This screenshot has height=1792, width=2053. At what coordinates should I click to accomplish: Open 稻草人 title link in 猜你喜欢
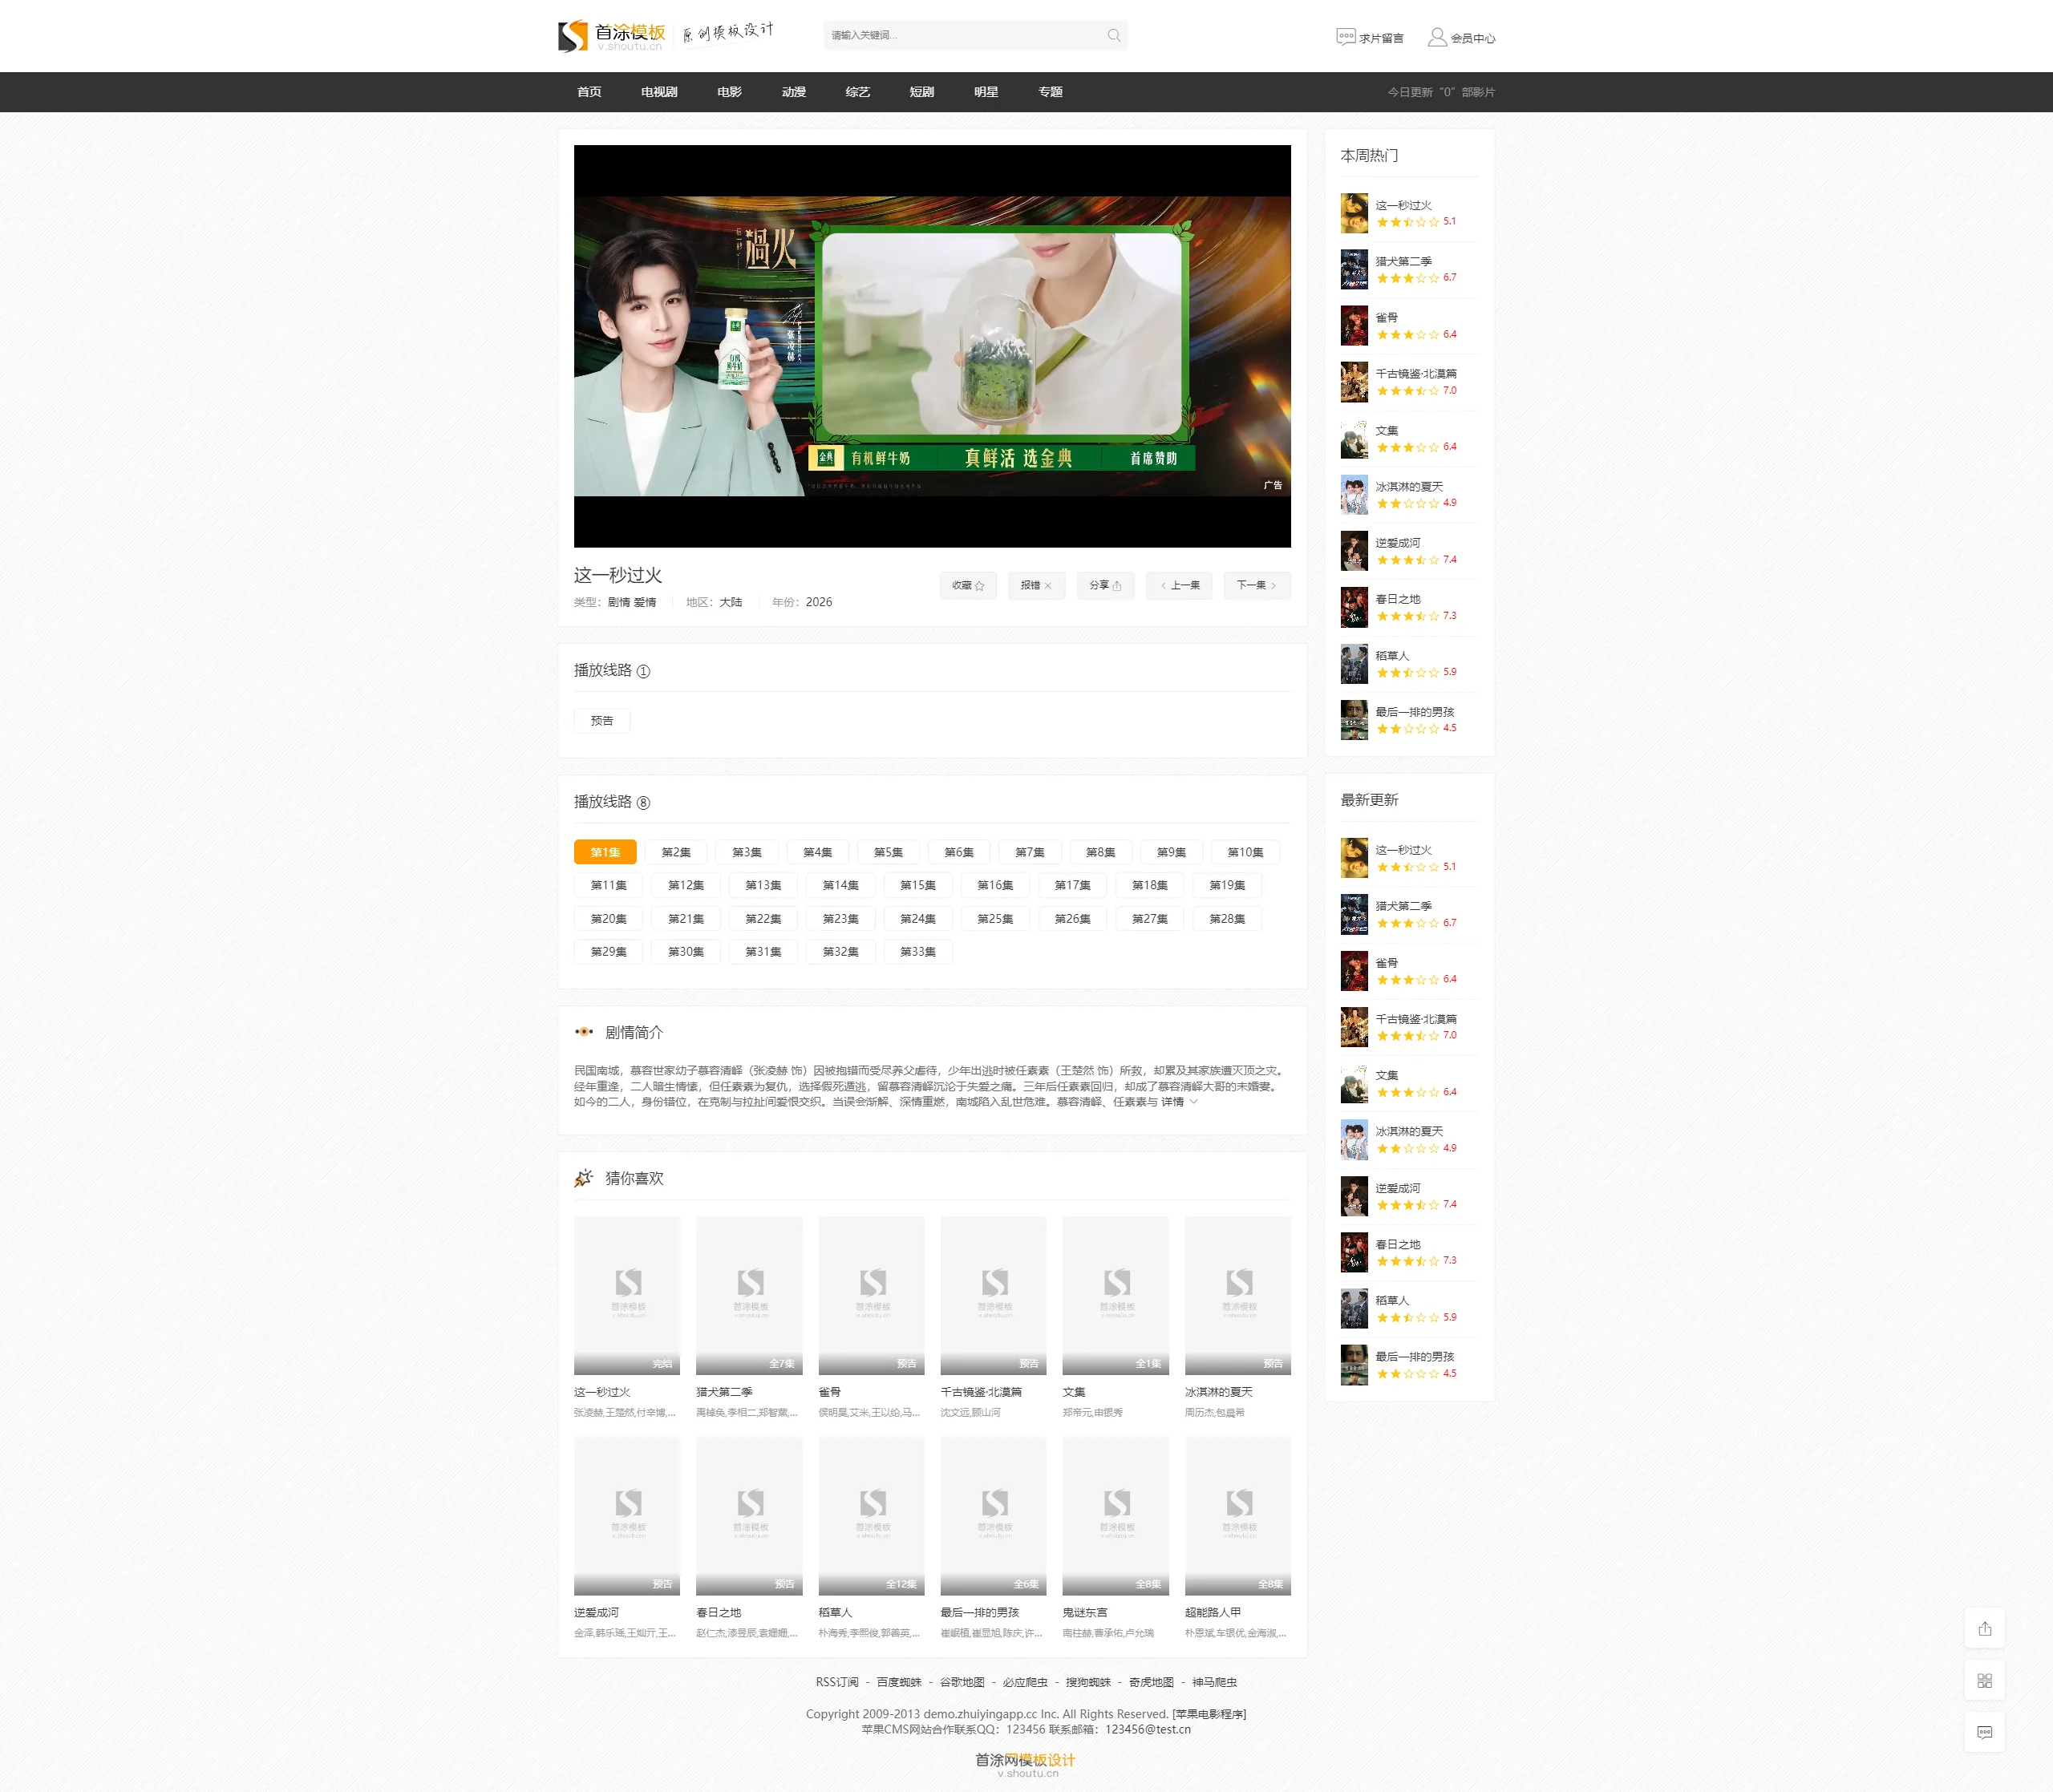pyautogui.click(x=836, y=1613)
